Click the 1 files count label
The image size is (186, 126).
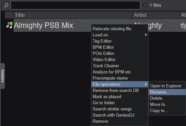(155, 5)
